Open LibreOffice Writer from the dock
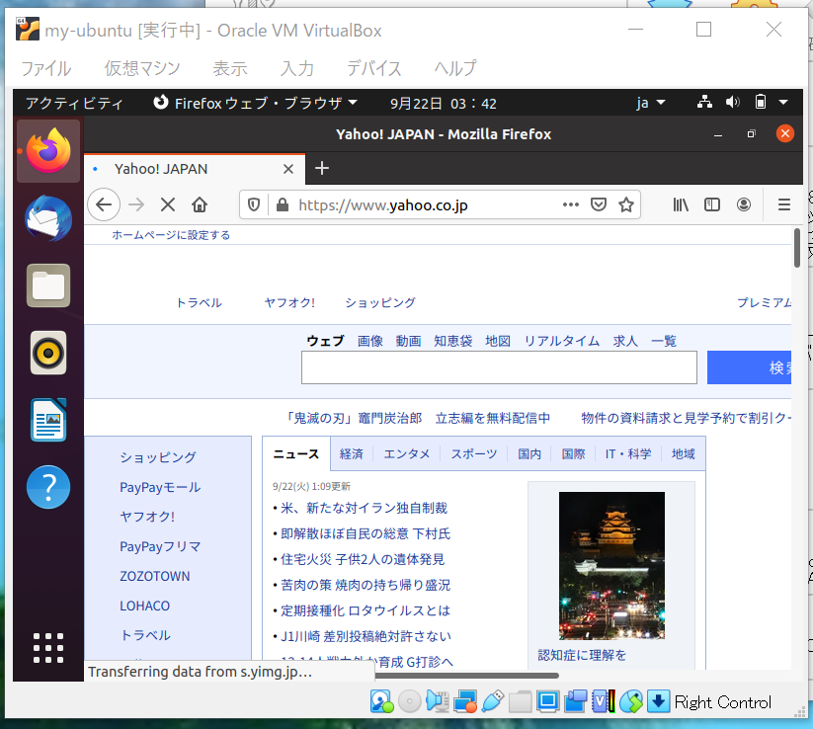 pyautogui.click(x=48, y=420)
